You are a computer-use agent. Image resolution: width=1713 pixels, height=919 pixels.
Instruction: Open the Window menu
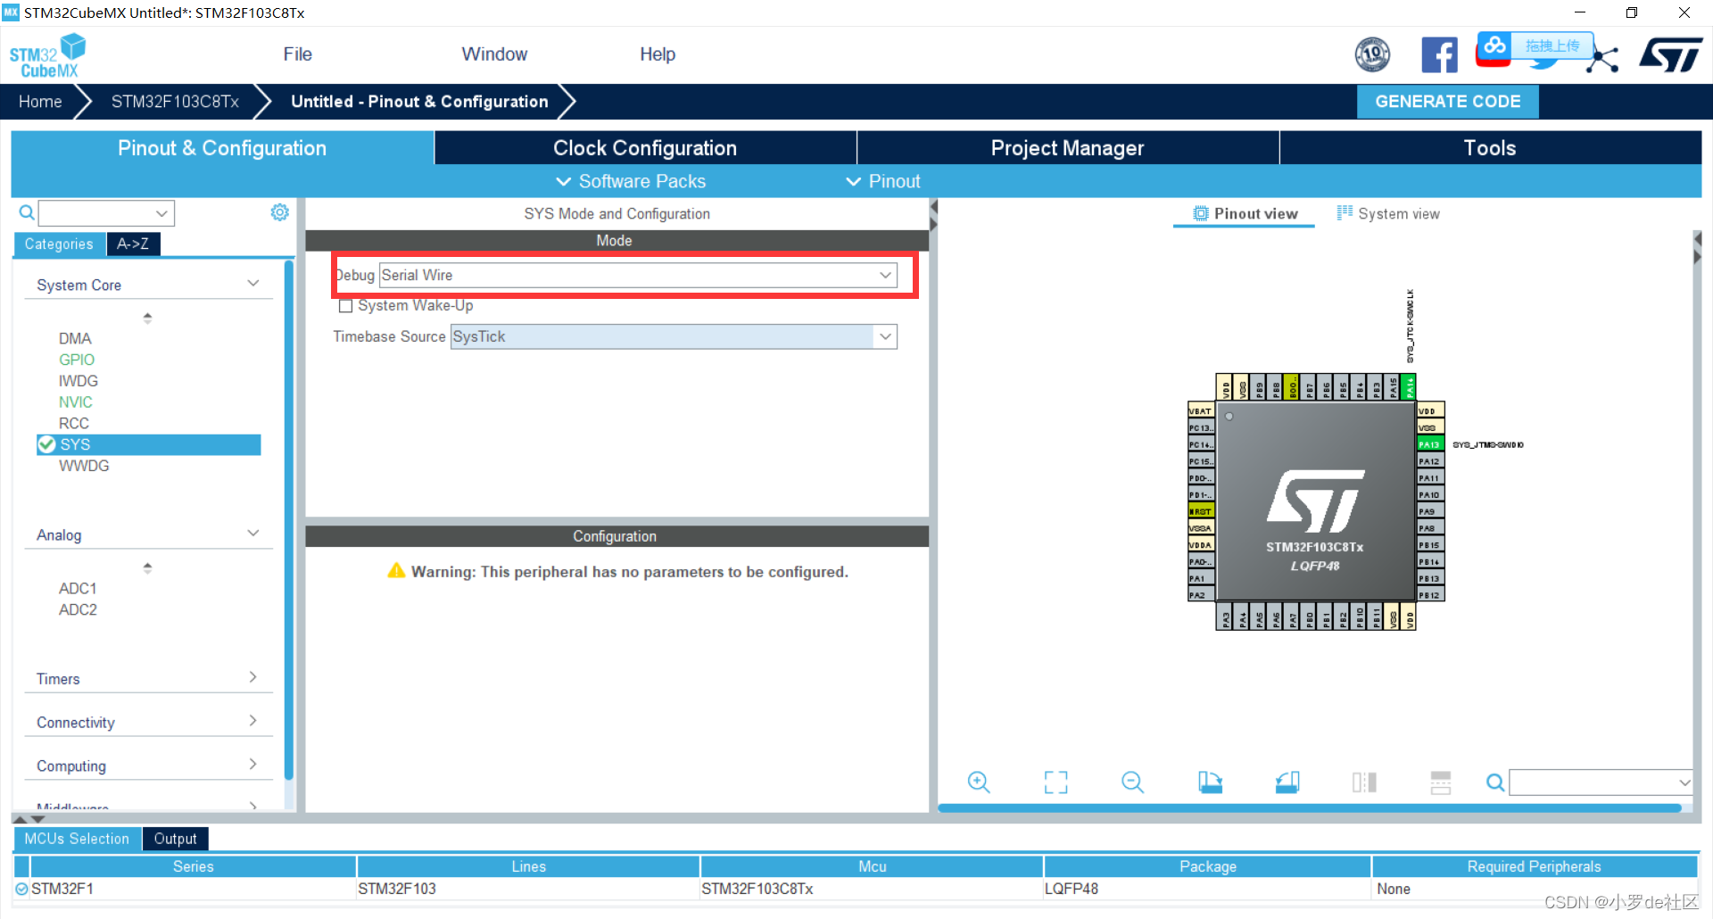(494, 54)
